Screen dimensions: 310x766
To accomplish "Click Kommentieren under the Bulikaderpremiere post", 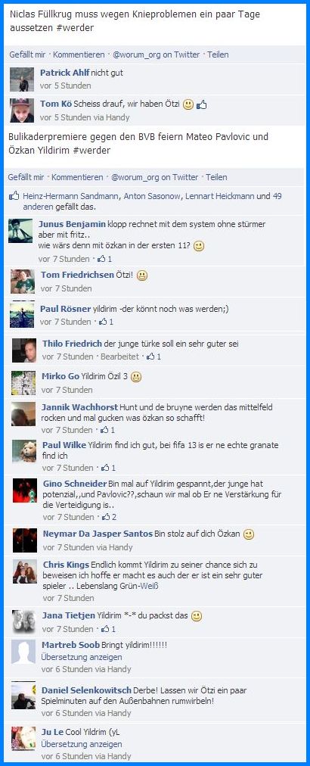I will pyautogui.click(x=78, y=177).
